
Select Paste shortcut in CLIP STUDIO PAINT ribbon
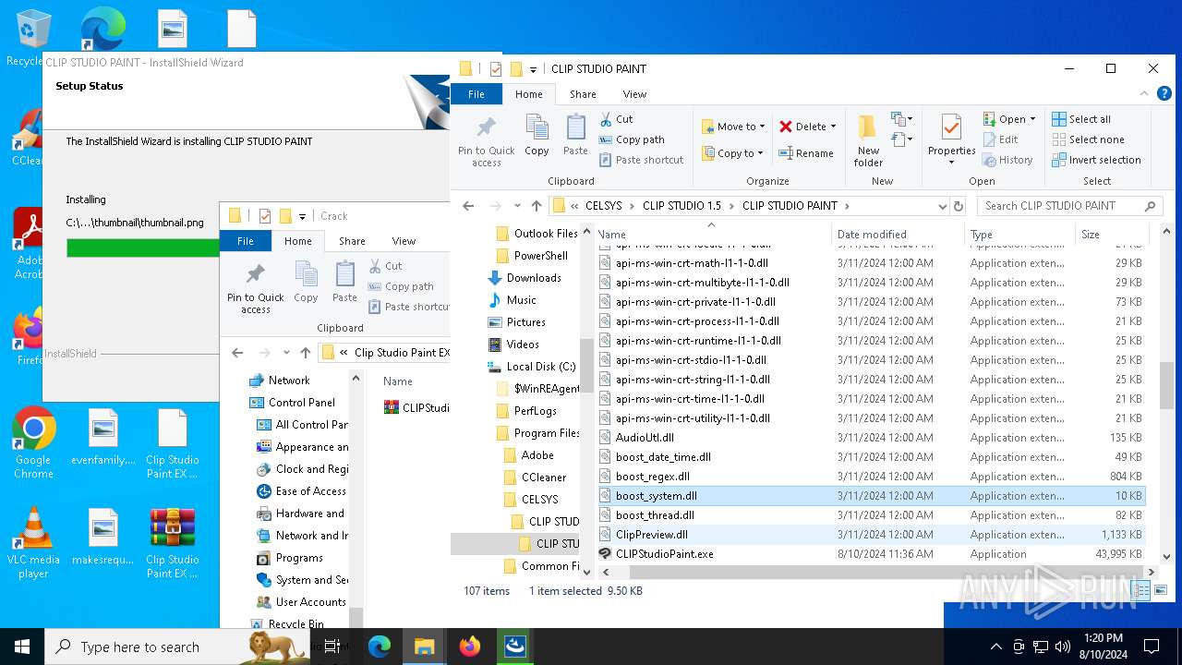tap(641, 160)
